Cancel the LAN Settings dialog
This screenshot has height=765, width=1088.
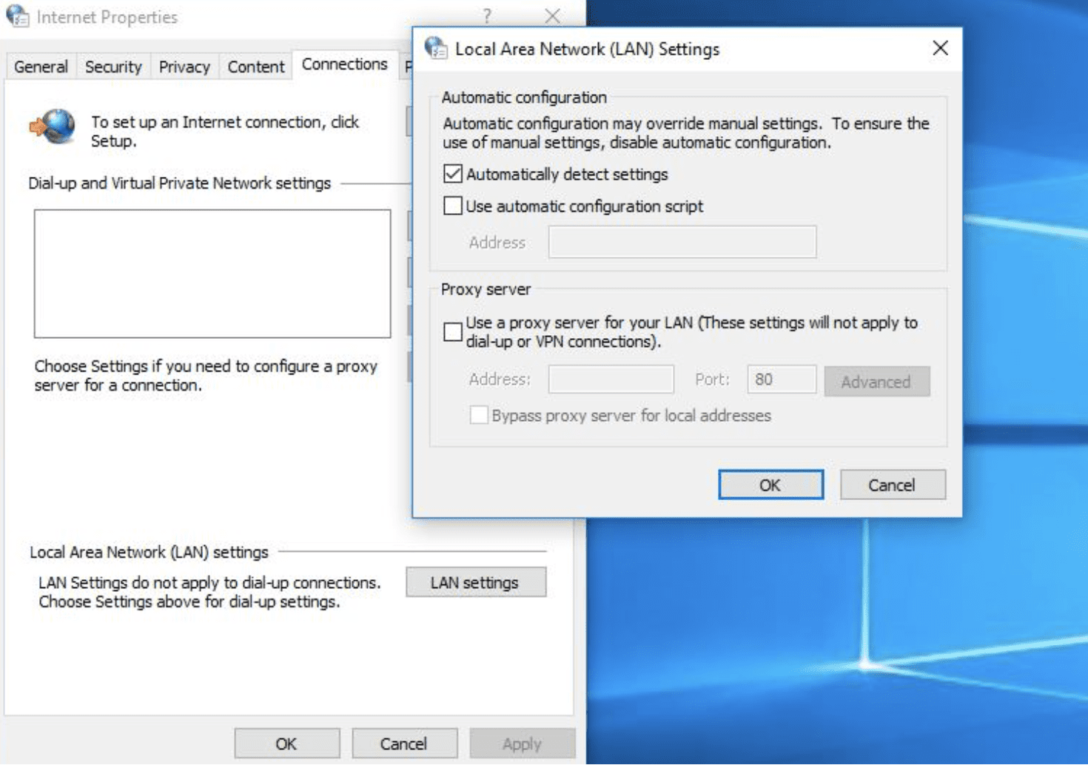892,485
